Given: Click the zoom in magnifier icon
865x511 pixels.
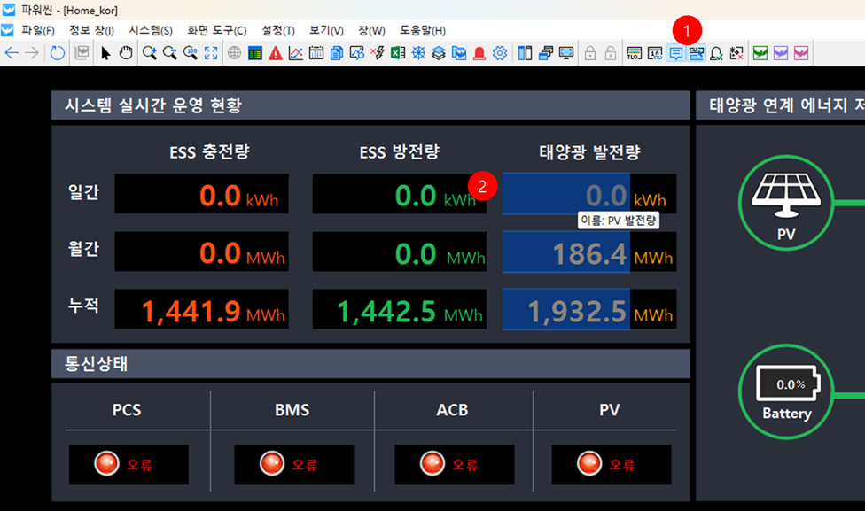Looking at the screenshot, I should pyautogui.click(x=149, y=53).
